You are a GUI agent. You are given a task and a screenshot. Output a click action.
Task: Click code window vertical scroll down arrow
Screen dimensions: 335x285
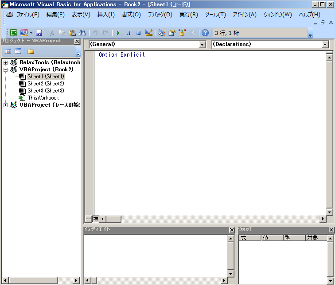(329, 212)
